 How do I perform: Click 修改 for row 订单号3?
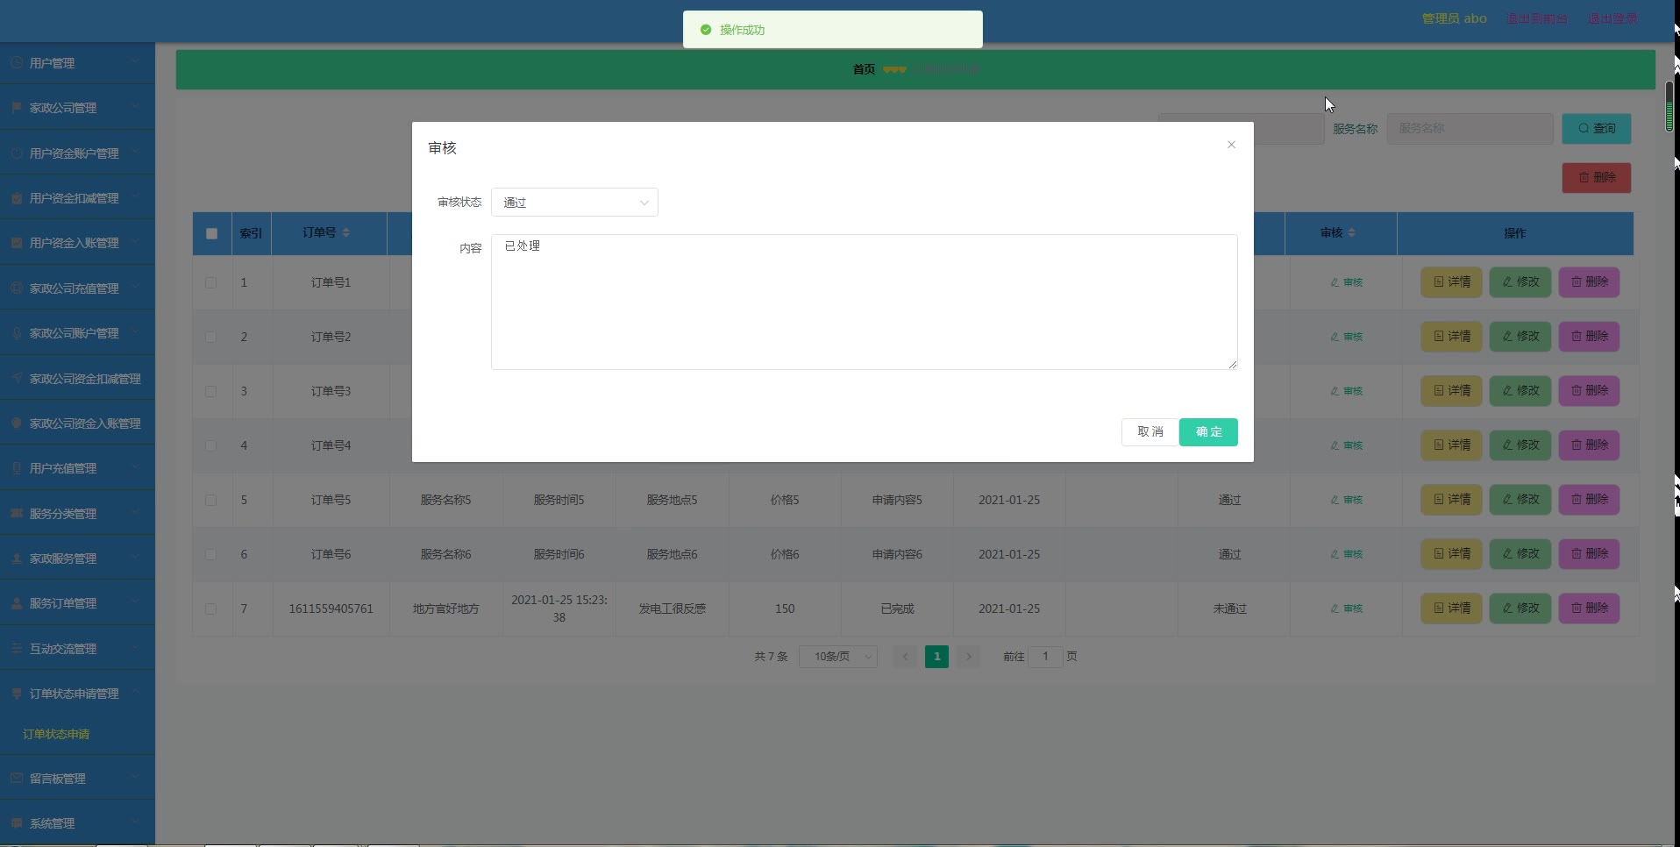1520,391
